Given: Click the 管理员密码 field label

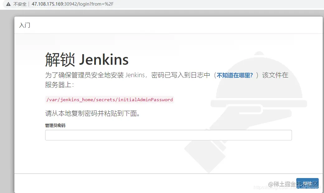Looking at the screenshot, I should click(x=55, y=125).
